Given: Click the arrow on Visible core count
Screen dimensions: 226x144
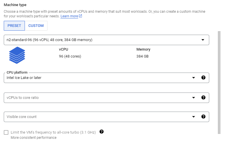Looking at the screenshot, I should (x=194, y=117).
